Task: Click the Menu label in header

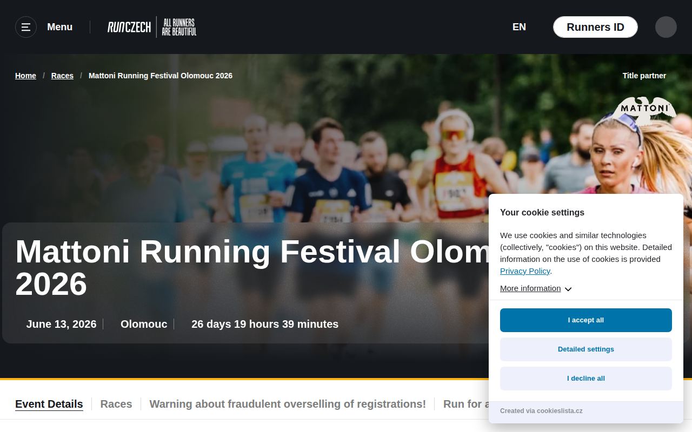Action: pos(59,27)
